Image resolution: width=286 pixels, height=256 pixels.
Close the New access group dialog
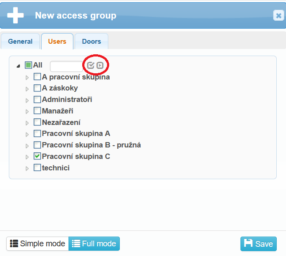[278, 16]
